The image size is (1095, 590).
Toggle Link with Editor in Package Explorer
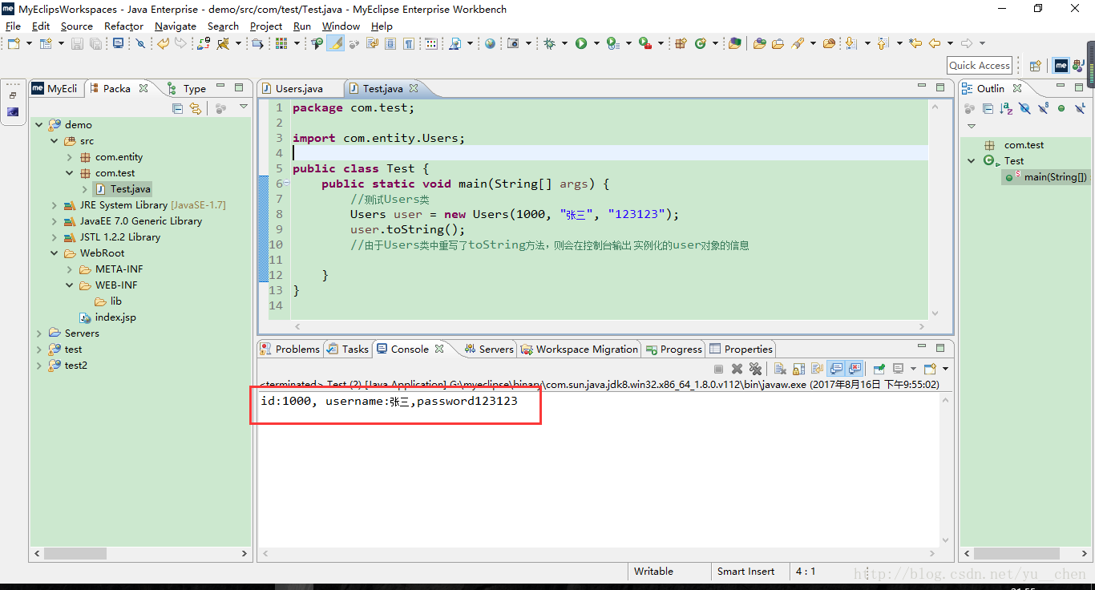point(196,108)
